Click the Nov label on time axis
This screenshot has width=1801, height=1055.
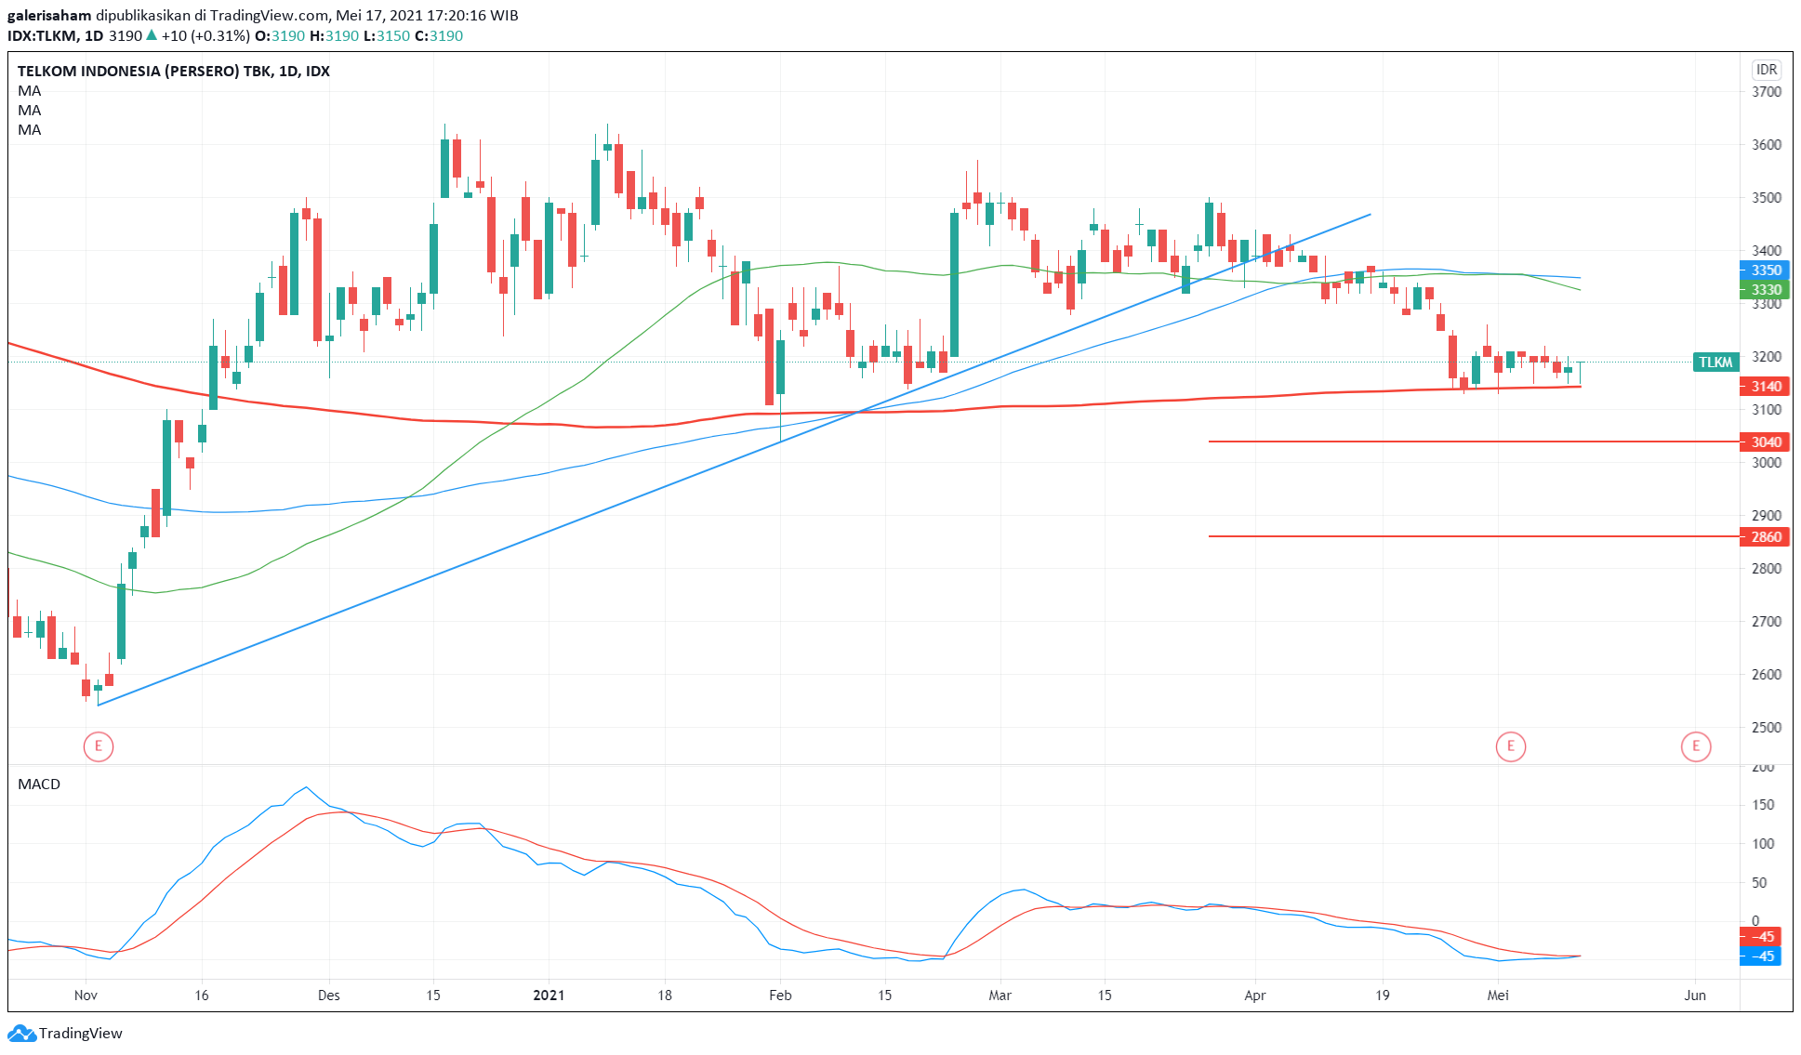click(x=86, y=996)
